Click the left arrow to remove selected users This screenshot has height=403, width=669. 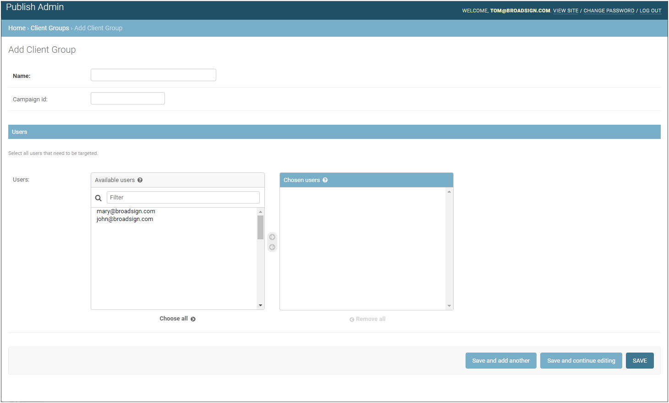click(272, 247)
